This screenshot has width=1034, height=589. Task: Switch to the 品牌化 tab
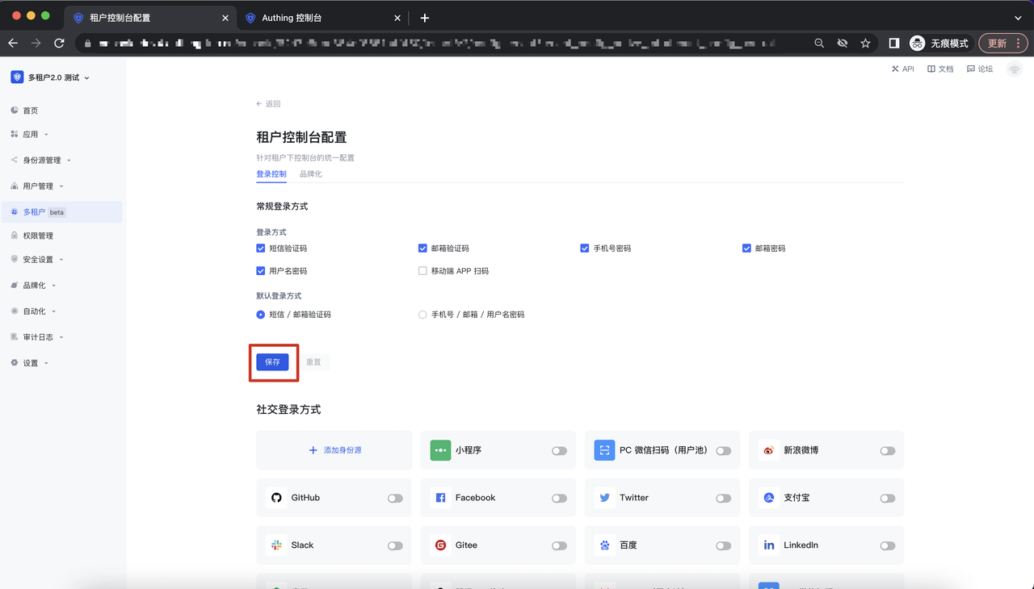tap(310, 174)
